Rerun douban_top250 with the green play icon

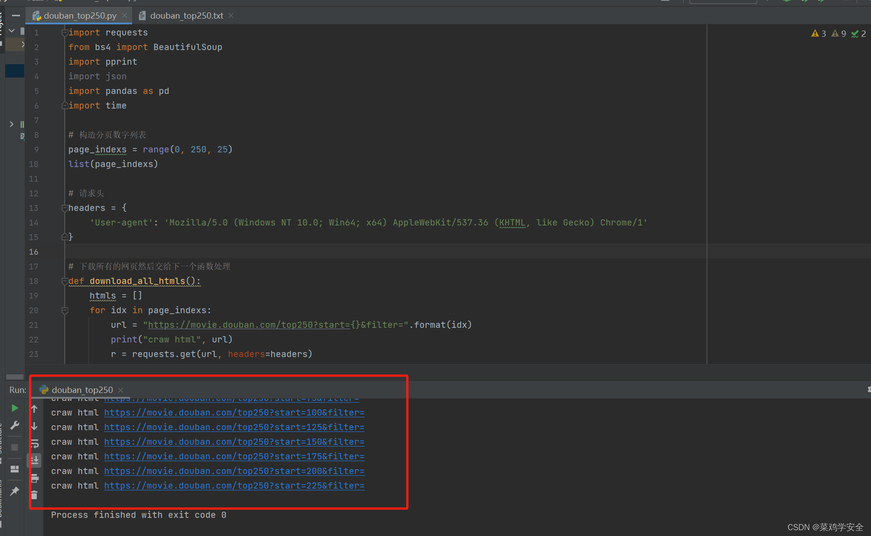coord(15,408)
